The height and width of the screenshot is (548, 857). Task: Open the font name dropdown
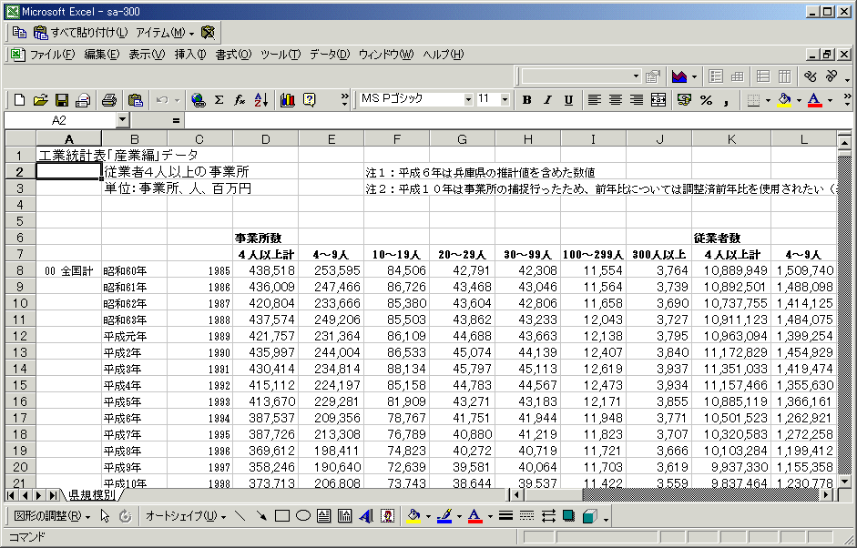coord(468,99)
